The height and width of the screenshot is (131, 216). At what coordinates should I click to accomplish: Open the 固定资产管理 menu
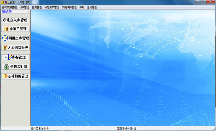point(52,8)
